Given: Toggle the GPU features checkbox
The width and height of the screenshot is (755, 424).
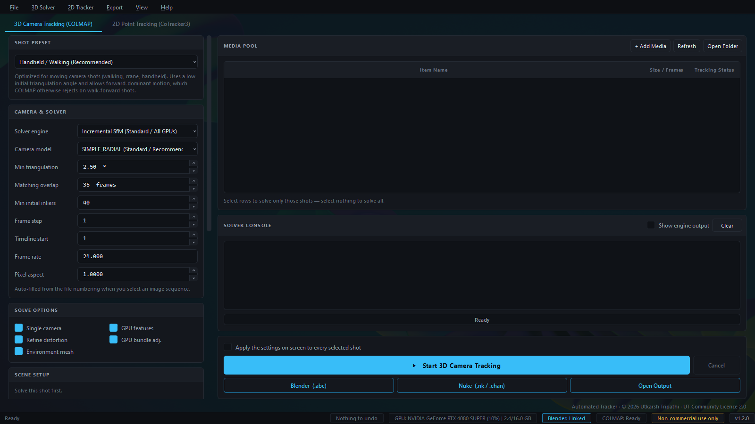Looking at the screenshot, I should [x=114, y=328].
